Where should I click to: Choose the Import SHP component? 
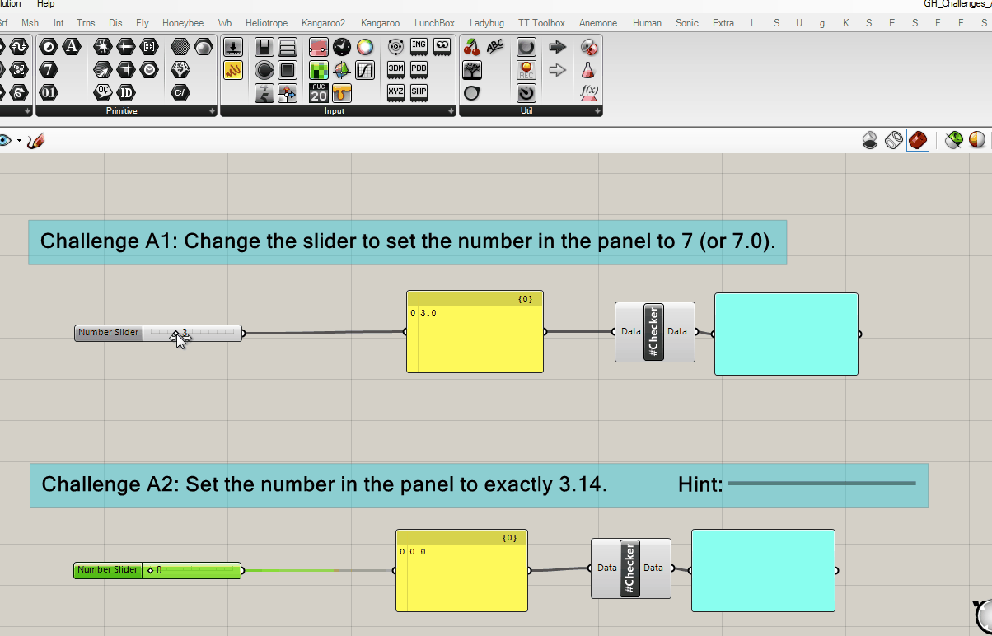coord(419,92)
